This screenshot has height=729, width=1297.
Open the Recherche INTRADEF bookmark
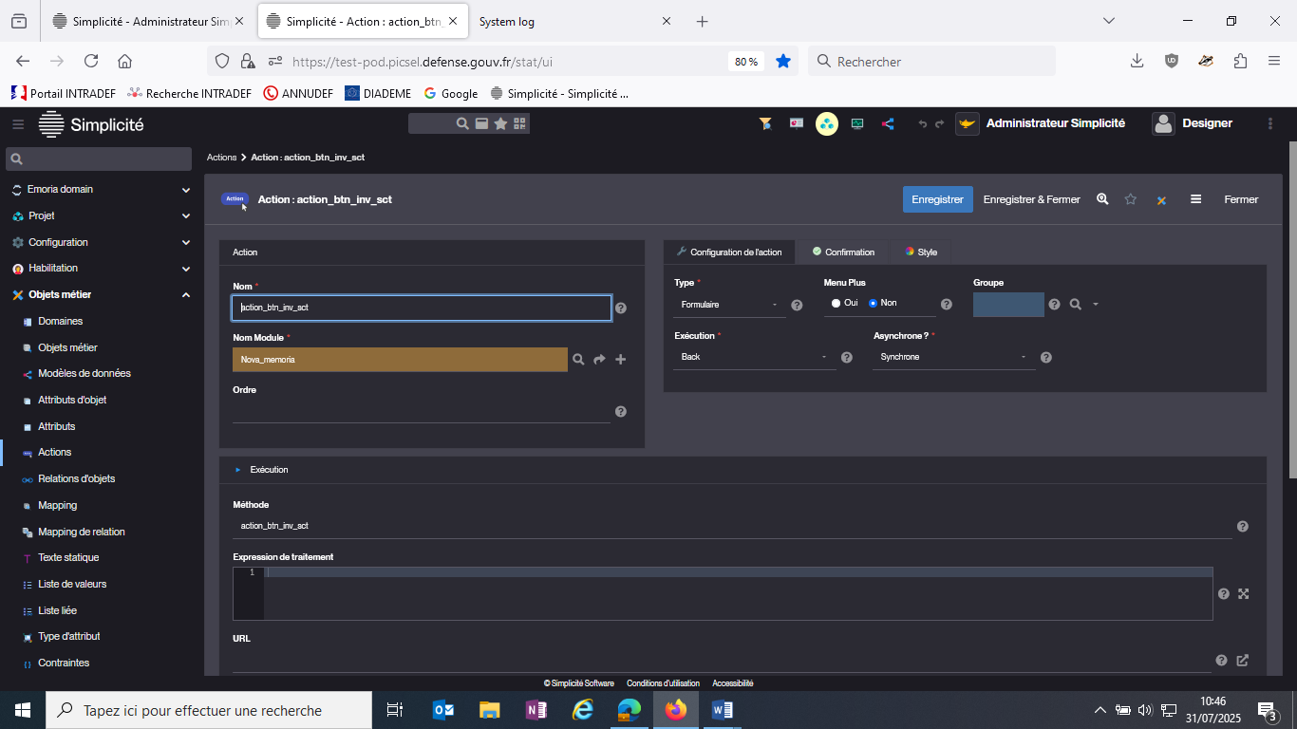pyautogui.click(x=190, y=93)
